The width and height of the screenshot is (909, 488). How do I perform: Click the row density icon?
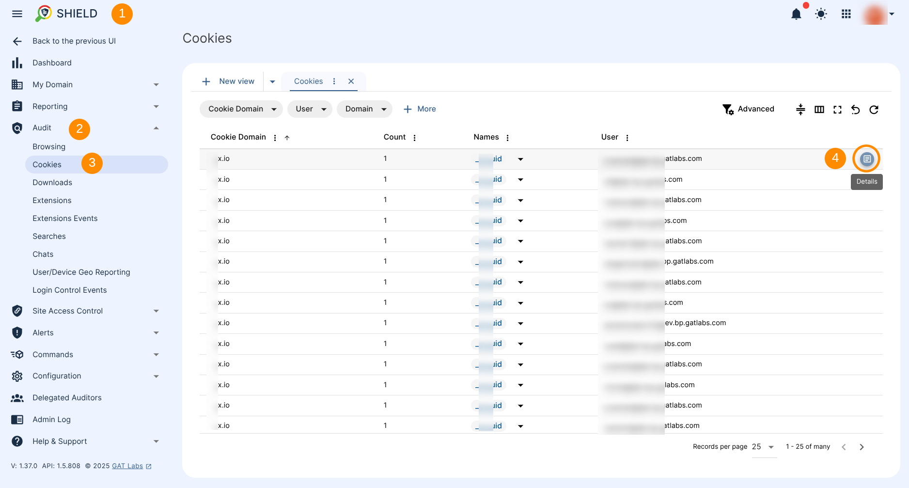pos(800,110)
